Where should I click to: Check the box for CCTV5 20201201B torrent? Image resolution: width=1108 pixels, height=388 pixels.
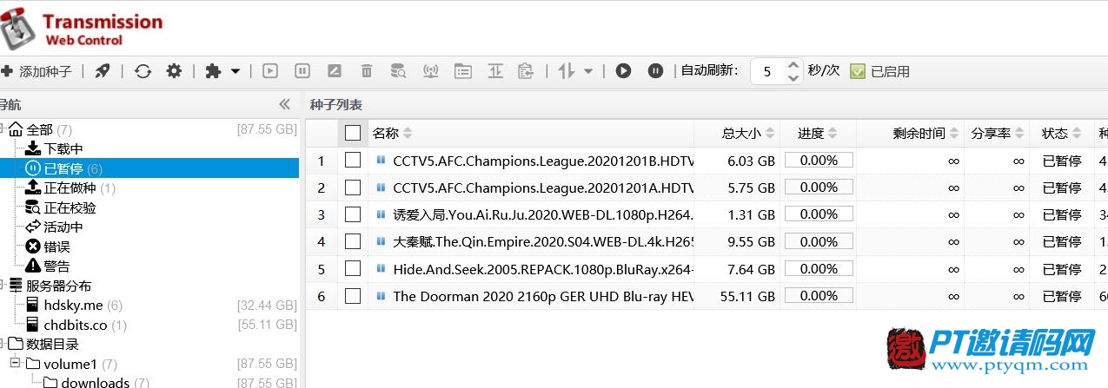tap(352, 161)
